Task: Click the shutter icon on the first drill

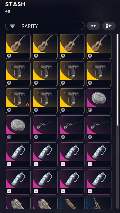Action: tap(9, 83)
